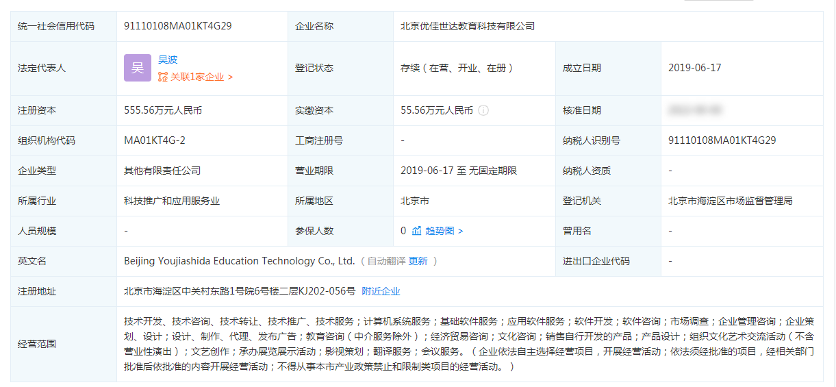Click establishment date 2019-06-17
The width and height of the screenshot is (836, 387).
694,68
